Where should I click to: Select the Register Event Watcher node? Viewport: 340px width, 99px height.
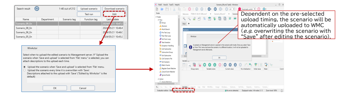click(168, 68)
